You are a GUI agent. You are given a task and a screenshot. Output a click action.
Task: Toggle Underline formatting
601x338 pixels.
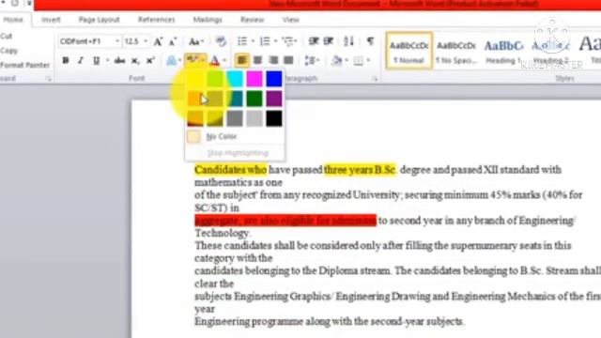click(x=96, y=60)
